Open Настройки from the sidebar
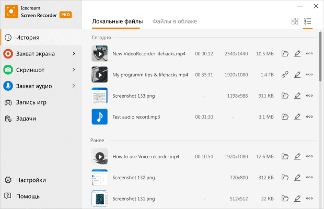Image resolution: width=324 pixels, height=209 pixels. [x=30, y=180]
